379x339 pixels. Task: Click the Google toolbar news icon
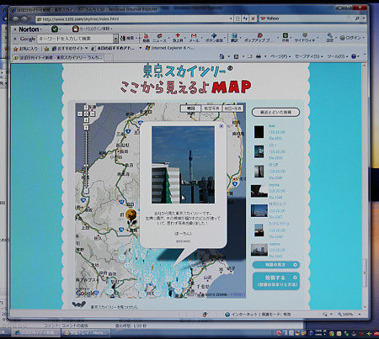(x=159, y=38)
